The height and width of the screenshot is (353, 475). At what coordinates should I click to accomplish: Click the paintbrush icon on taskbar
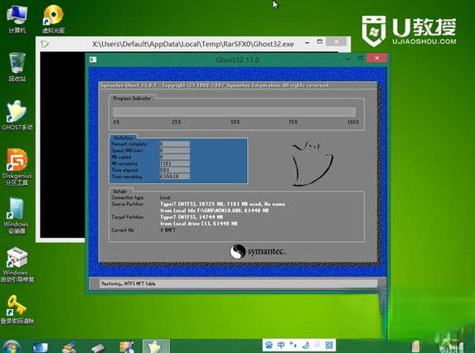(69, 347)
